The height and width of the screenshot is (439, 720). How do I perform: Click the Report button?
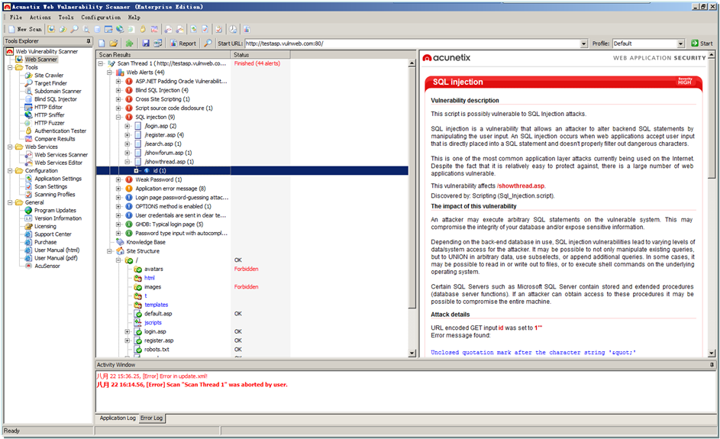(182, 44)
